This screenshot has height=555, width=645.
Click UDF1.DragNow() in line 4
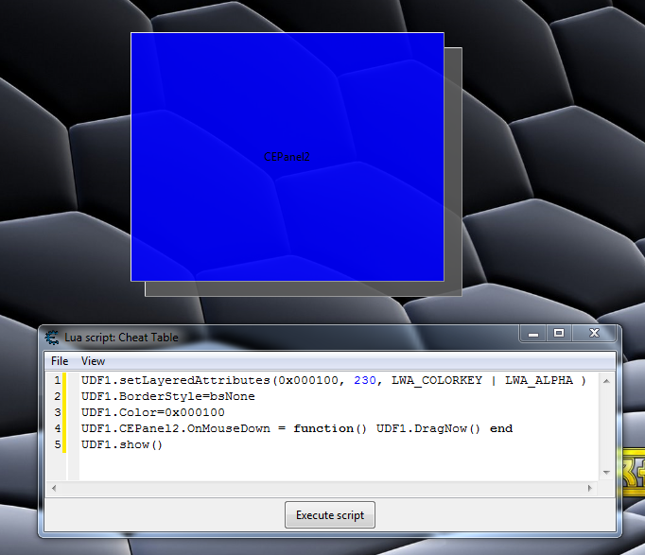point(428,429)
